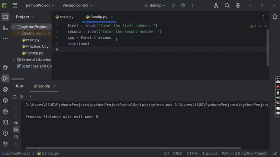Expand the hidden run console toolbar chevron
280x157 pixels.
point(16,144)
